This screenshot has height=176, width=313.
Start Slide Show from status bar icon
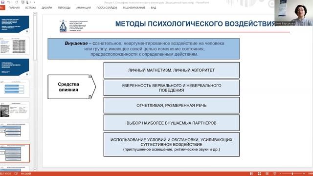275,174
